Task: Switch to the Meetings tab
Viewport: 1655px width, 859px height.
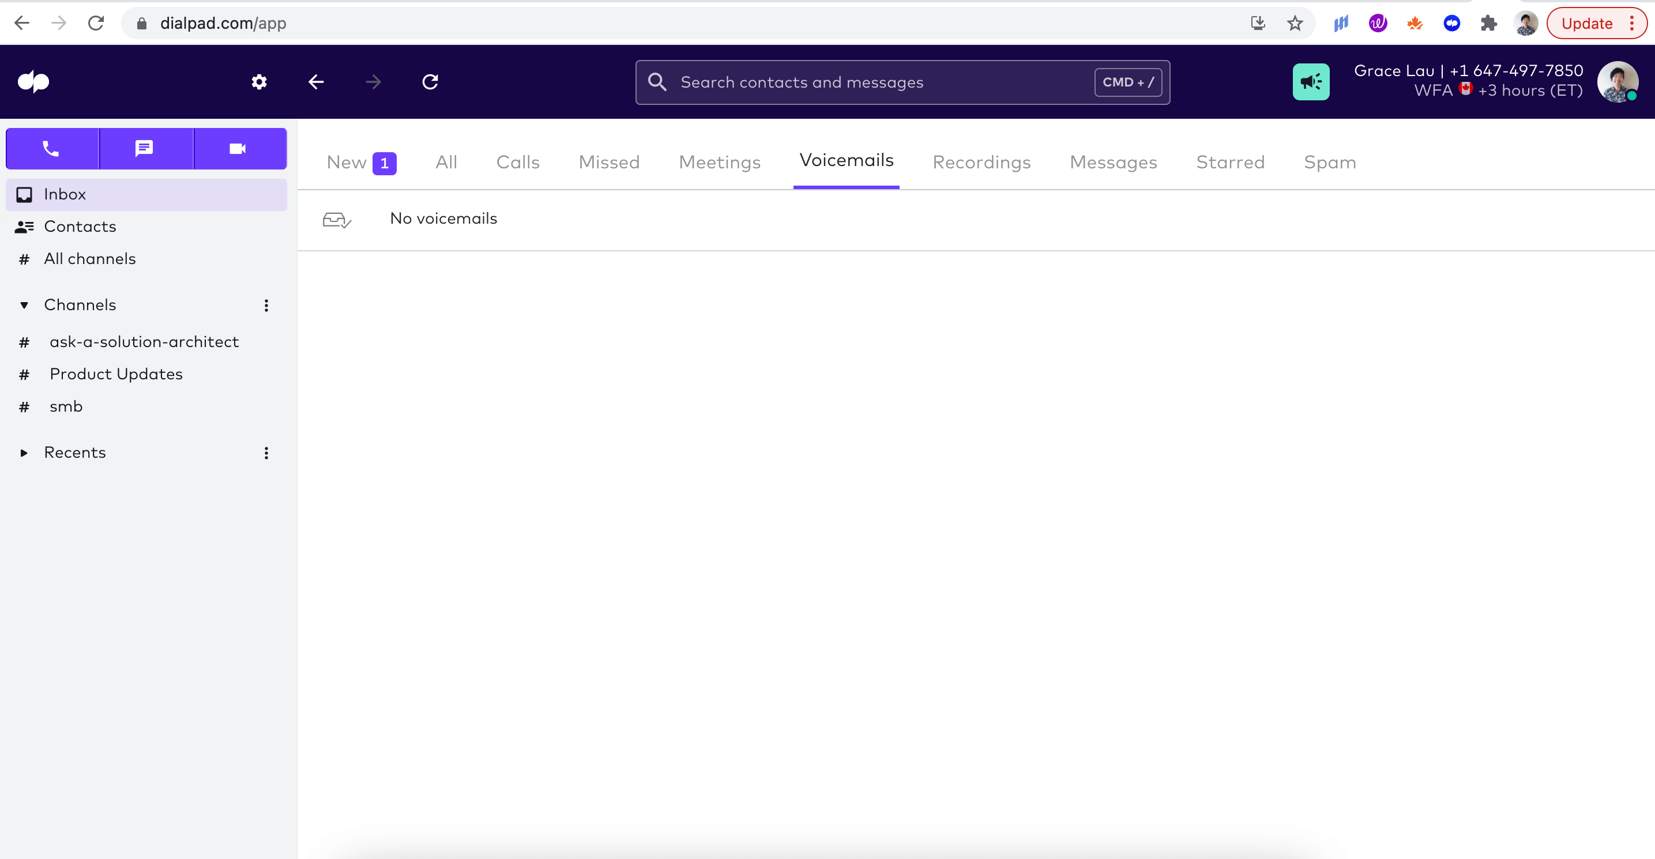Action: click(x=720, y=163)
